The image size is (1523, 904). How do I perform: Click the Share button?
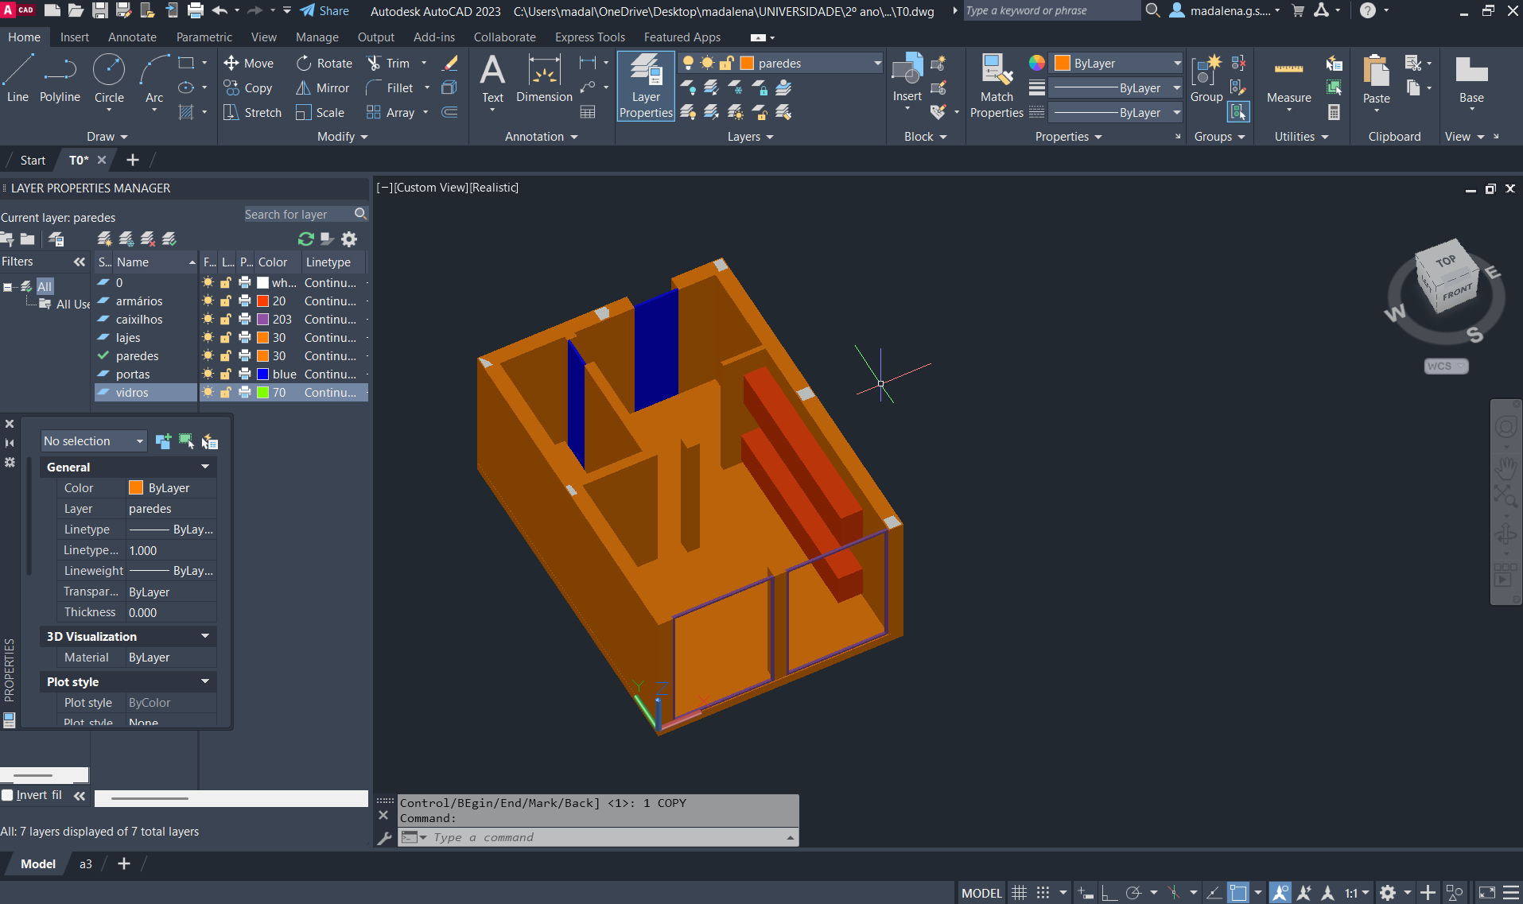(x=324, y=11)
